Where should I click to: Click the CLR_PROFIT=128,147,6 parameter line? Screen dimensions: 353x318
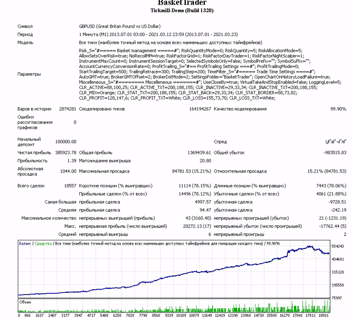[177, 98]
